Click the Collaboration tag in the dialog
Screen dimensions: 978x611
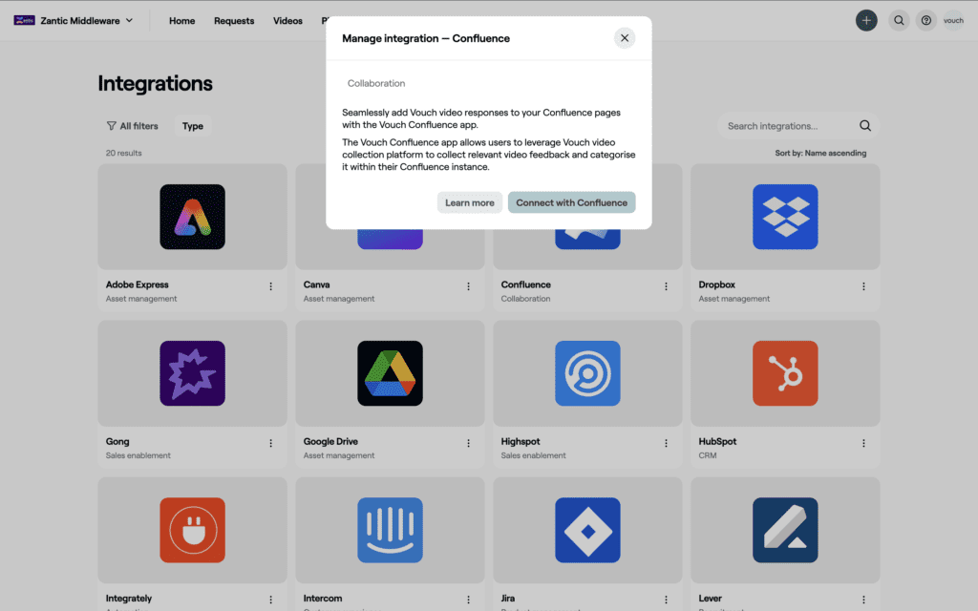pyautogui.click(x=376, y=83)
